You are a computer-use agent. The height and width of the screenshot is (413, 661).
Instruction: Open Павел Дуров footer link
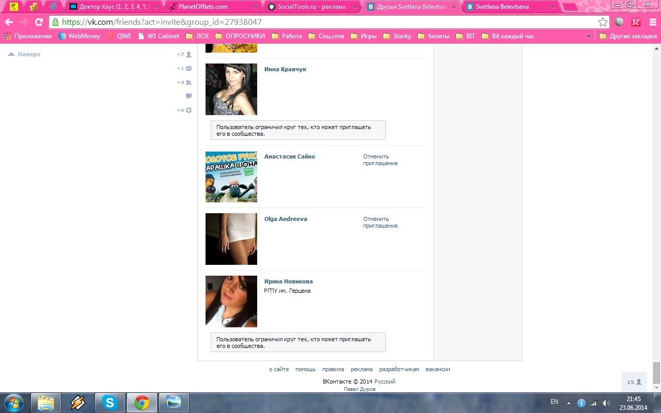pos(359,389)
